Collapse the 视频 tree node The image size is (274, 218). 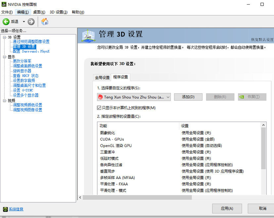point(4,101)
